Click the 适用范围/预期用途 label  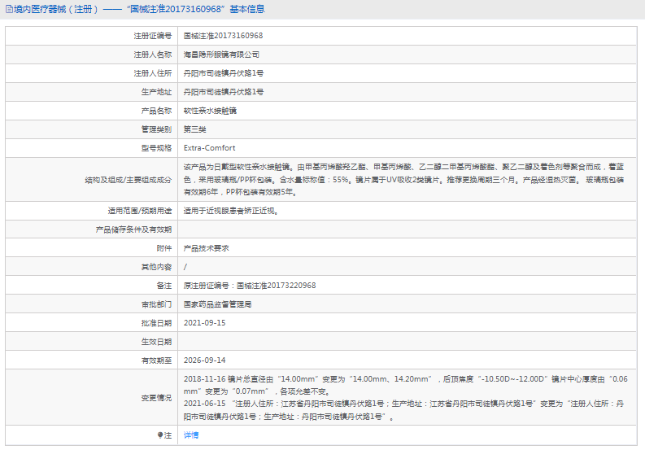pos(140,211)
